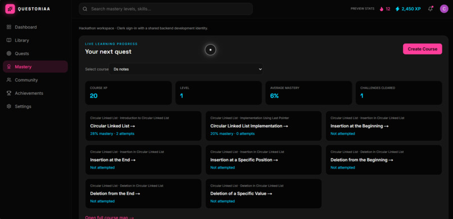Screen dimensions: 453x219
Task: Open Deletion from the End quest
Action: [143, 194]
